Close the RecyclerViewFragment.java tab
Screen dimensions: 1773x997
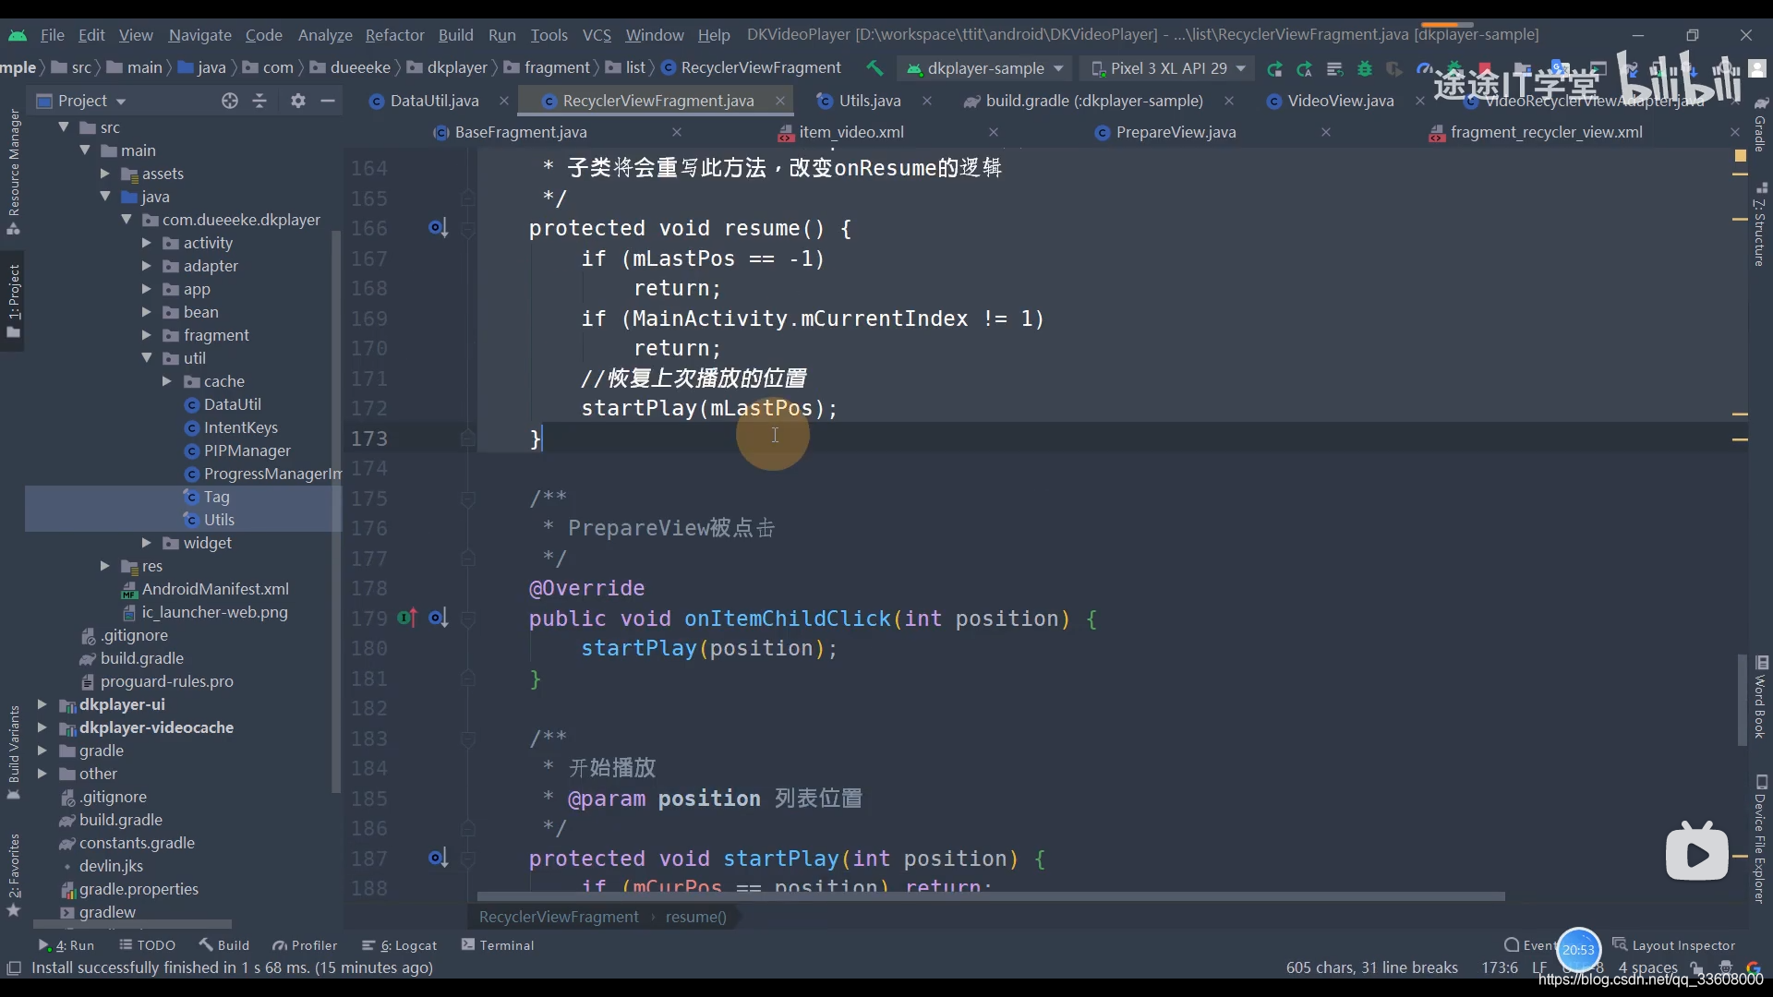point(780,101)
